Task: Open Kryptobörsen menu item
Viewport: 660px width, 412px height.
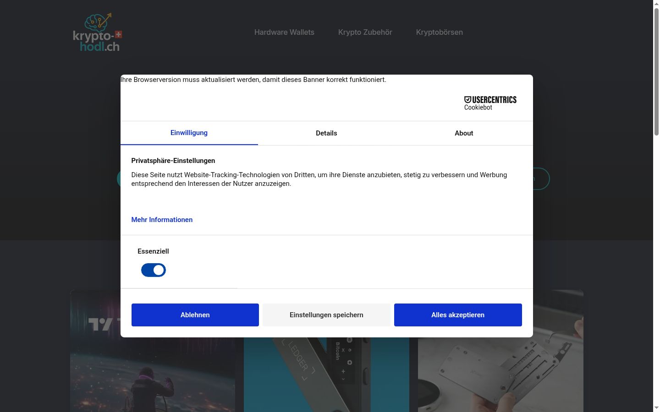Action: (440, 32)
